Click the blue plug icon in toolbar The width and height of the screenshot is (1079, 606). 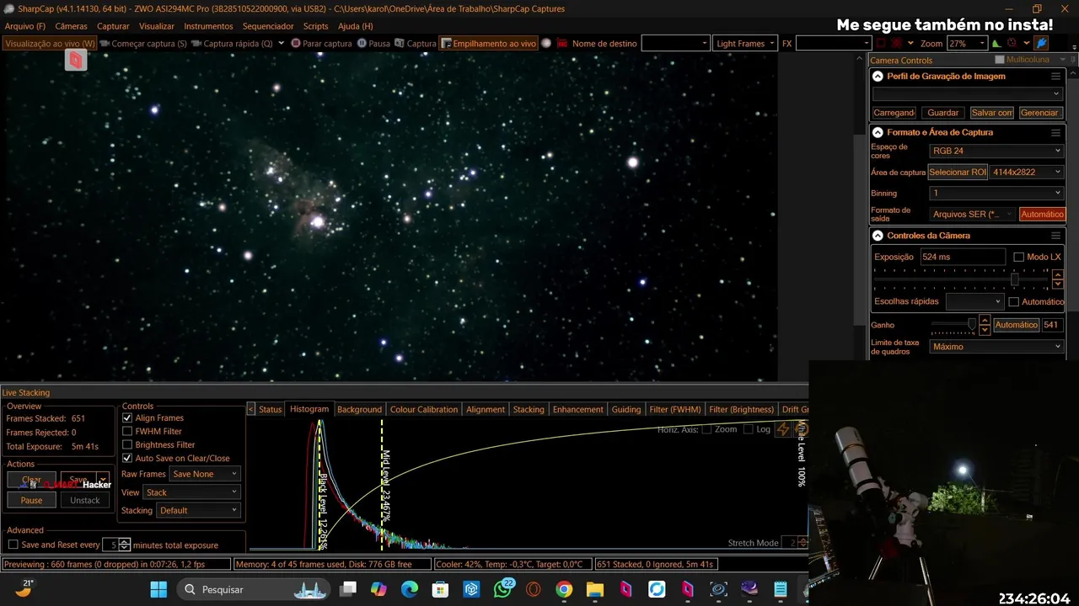click(1042, 43)
